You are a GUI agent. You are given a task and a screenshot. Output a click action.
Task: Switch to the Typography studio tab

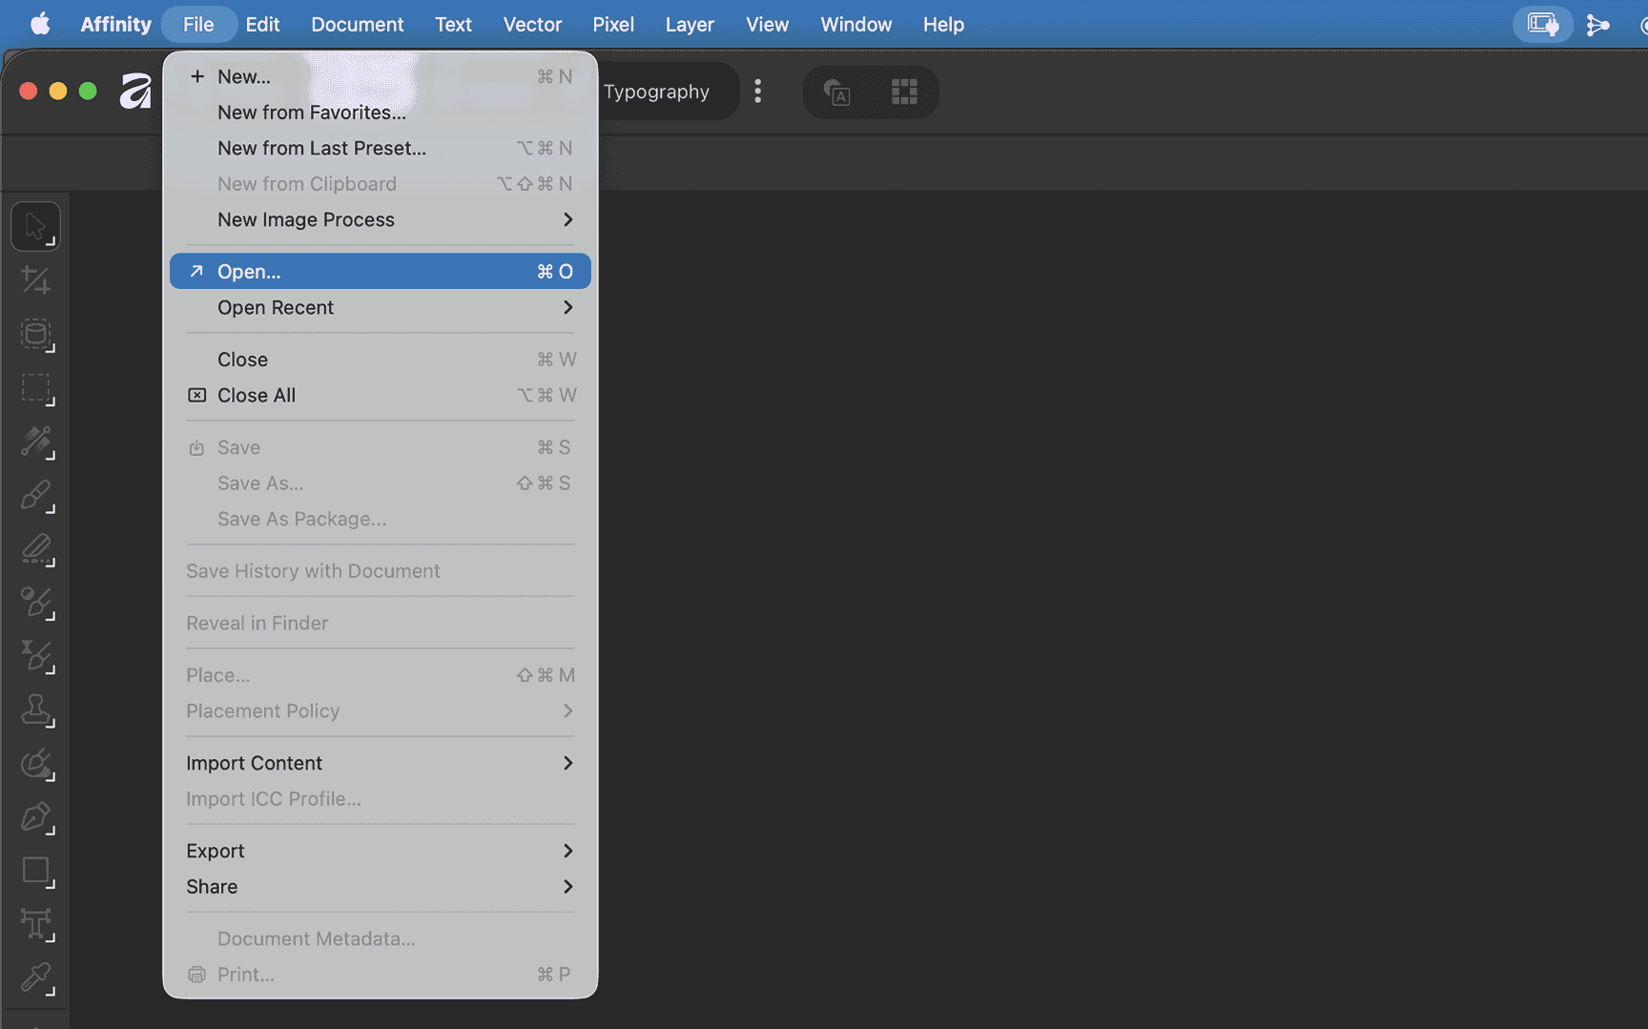click(657, 92)
